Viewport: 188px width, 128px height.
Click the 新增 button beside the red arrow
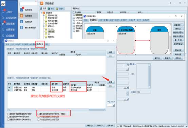tap(111, 82)
